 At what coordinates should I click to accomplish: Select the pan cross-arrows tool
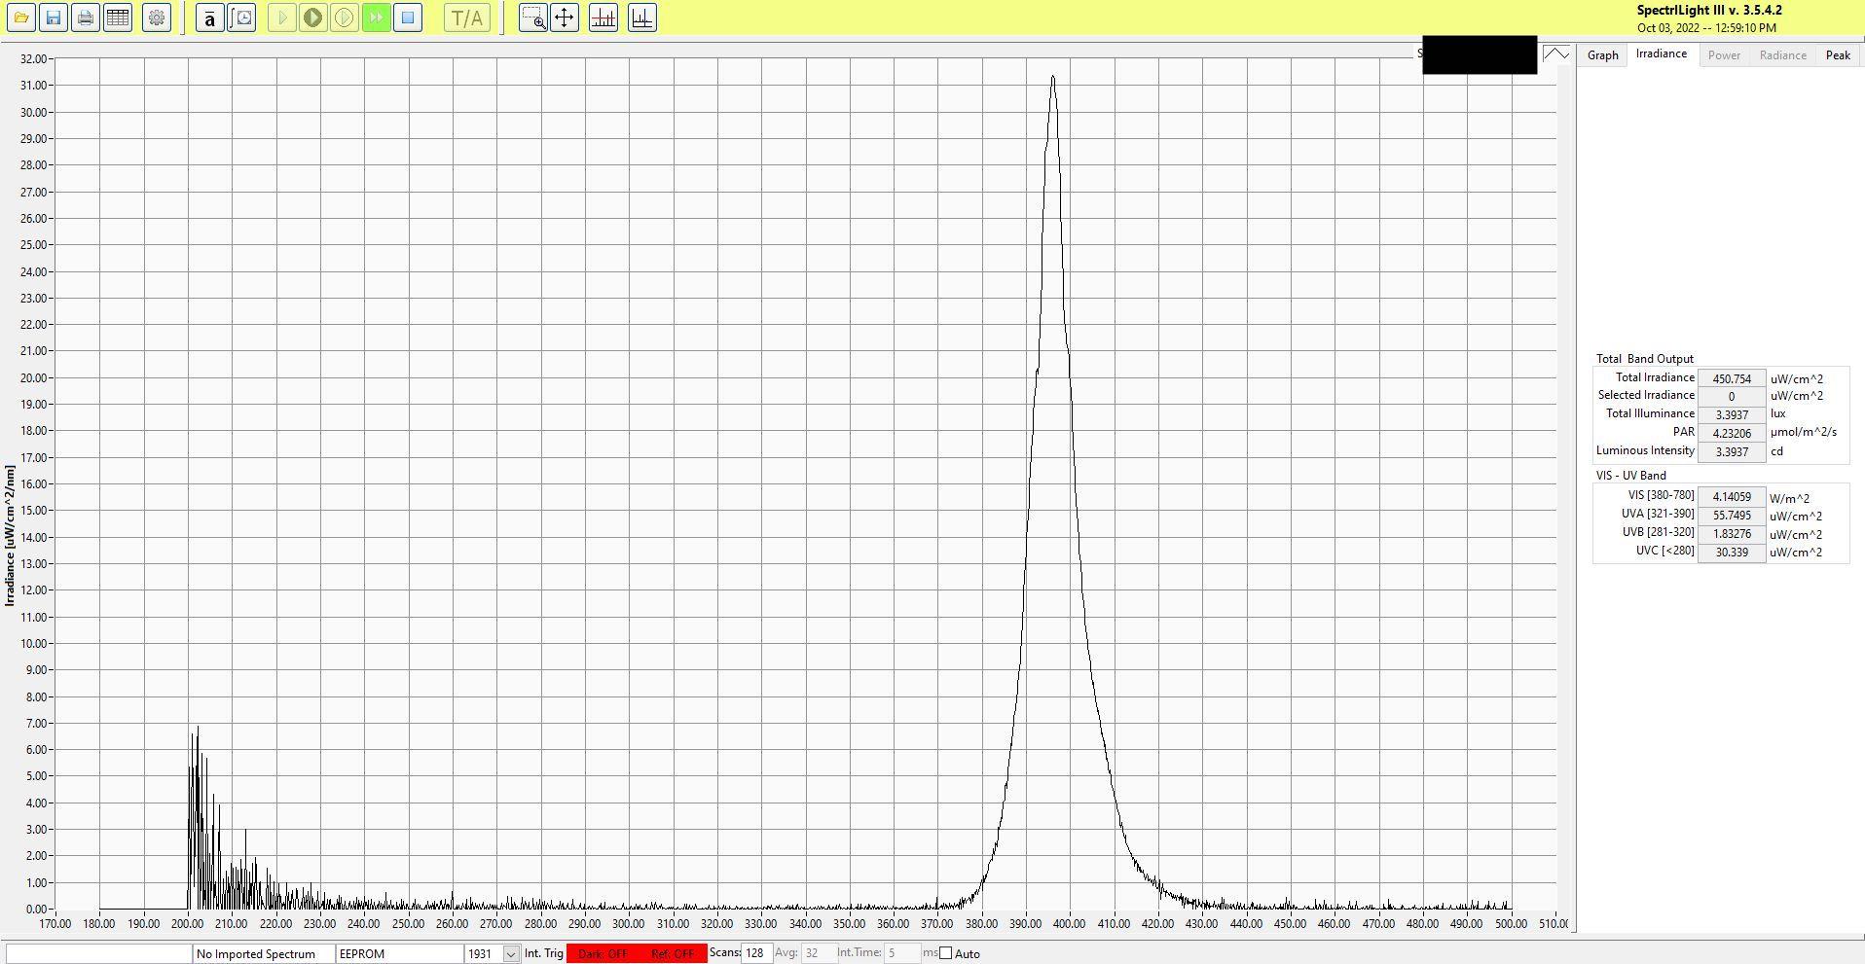click(x=565, y=18)
